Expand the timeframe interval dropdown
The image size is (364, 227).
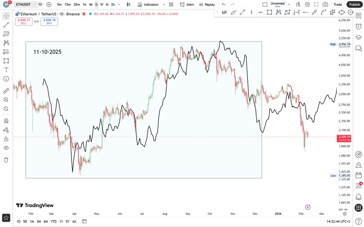click(119, 5)
